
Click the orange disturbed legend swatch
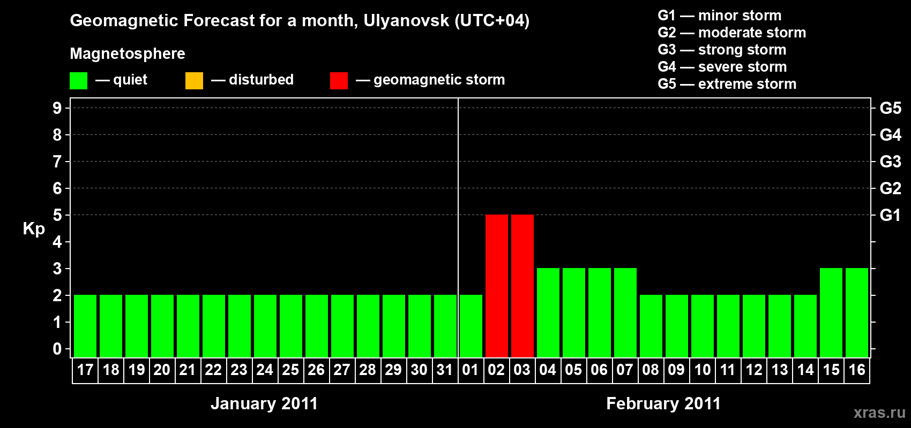194,81
